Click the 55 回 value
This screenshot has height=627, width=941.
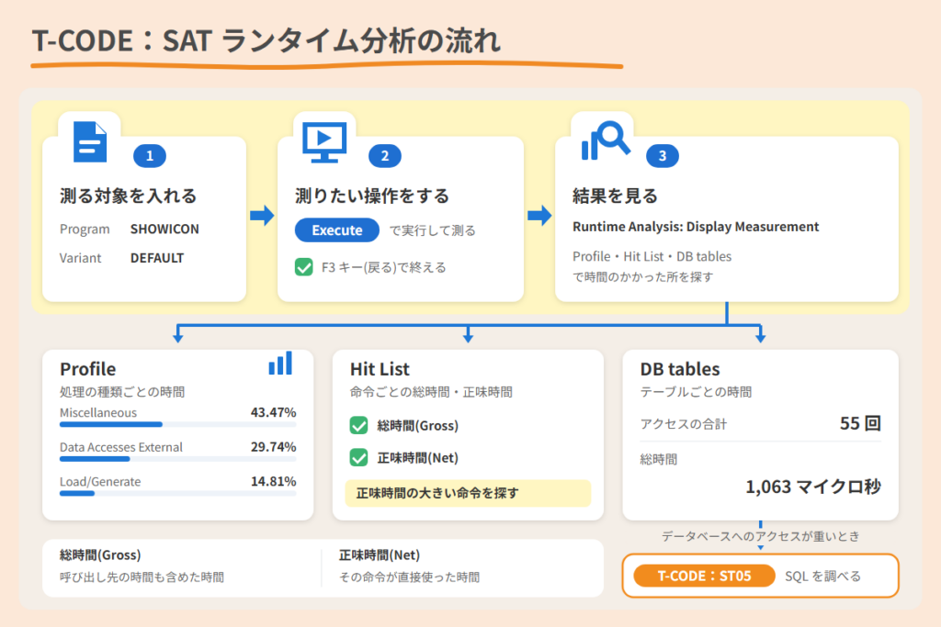click(860, 423)
